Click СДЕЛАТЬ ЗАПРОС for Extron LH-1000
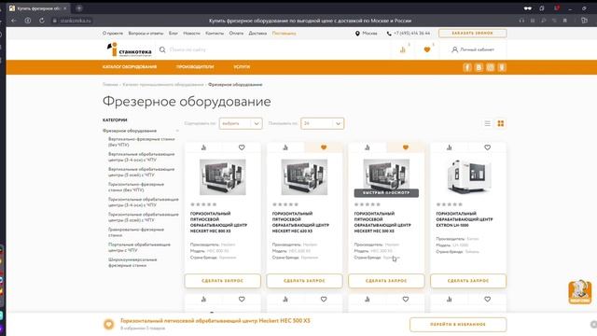The height and width of the screenshot is (336, 597). (468, 281)
